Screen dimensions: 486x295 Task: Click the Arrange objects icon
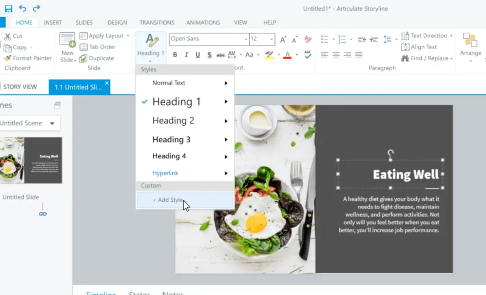pos(470,41)
